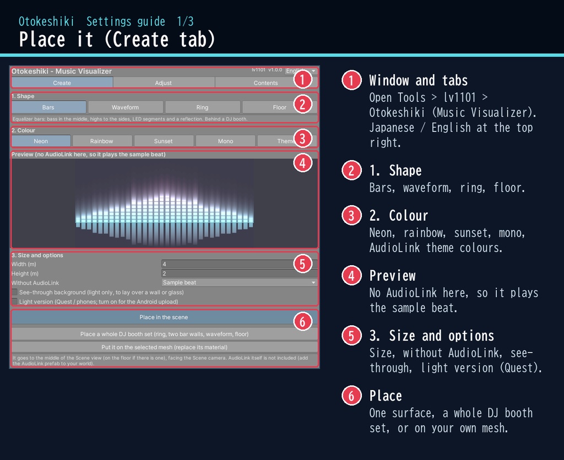Image resolution: width=564 pixels, height=460 pixels.
Task: Click the 'Place it (Create tab)' heading
Action: [117, 39]
